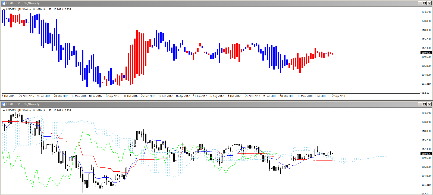Click the OHLC quote text in the Ichimoku chart
This screenshot has width=433, height=195.
tap(52, 111)
